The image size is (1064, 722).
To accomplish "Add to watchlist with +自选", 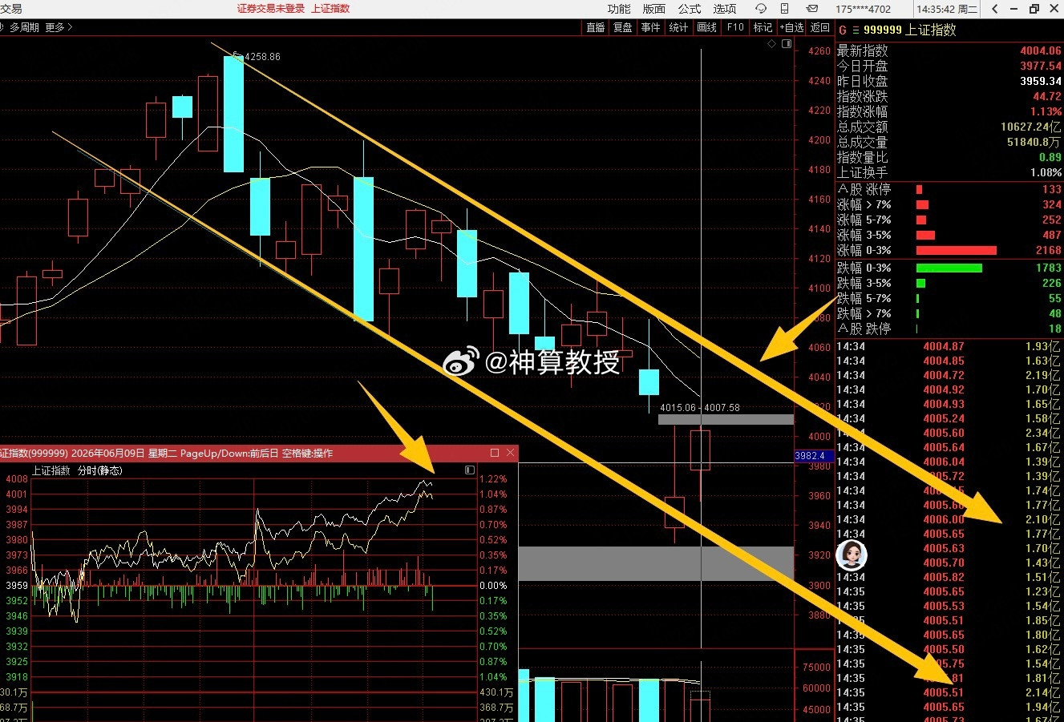I will [791, 27].
